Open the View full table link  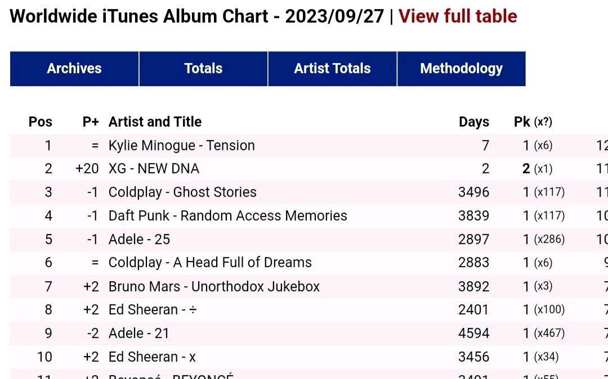[458, 16]
